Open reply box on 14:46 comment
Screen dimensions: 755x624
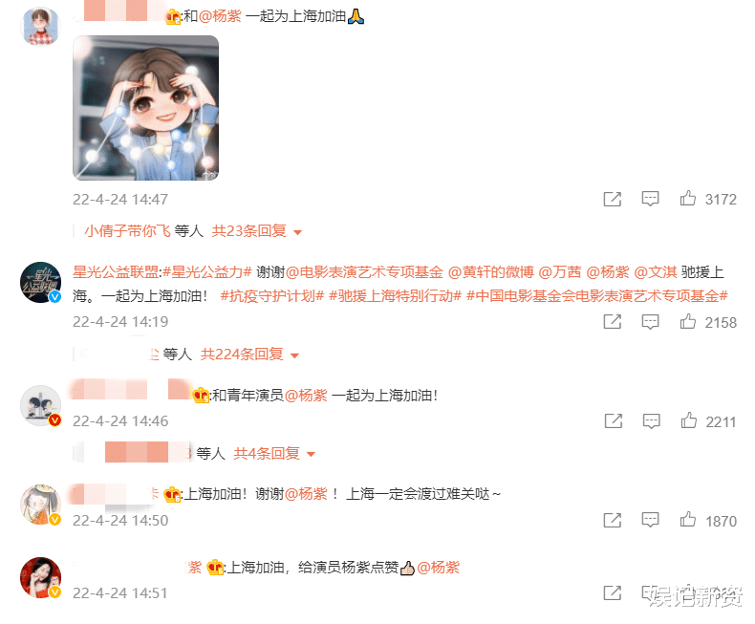[651, 421]
